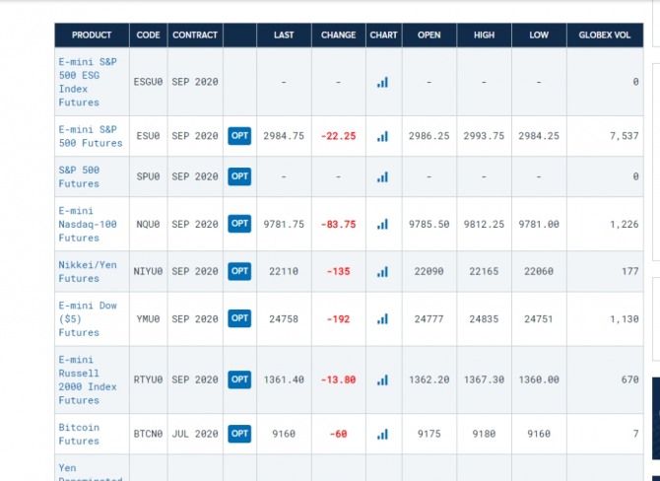This screenshot has height=481, width=660.
Task: Click the GLOBEX VOL column header
Action: (x=607, y=35)
